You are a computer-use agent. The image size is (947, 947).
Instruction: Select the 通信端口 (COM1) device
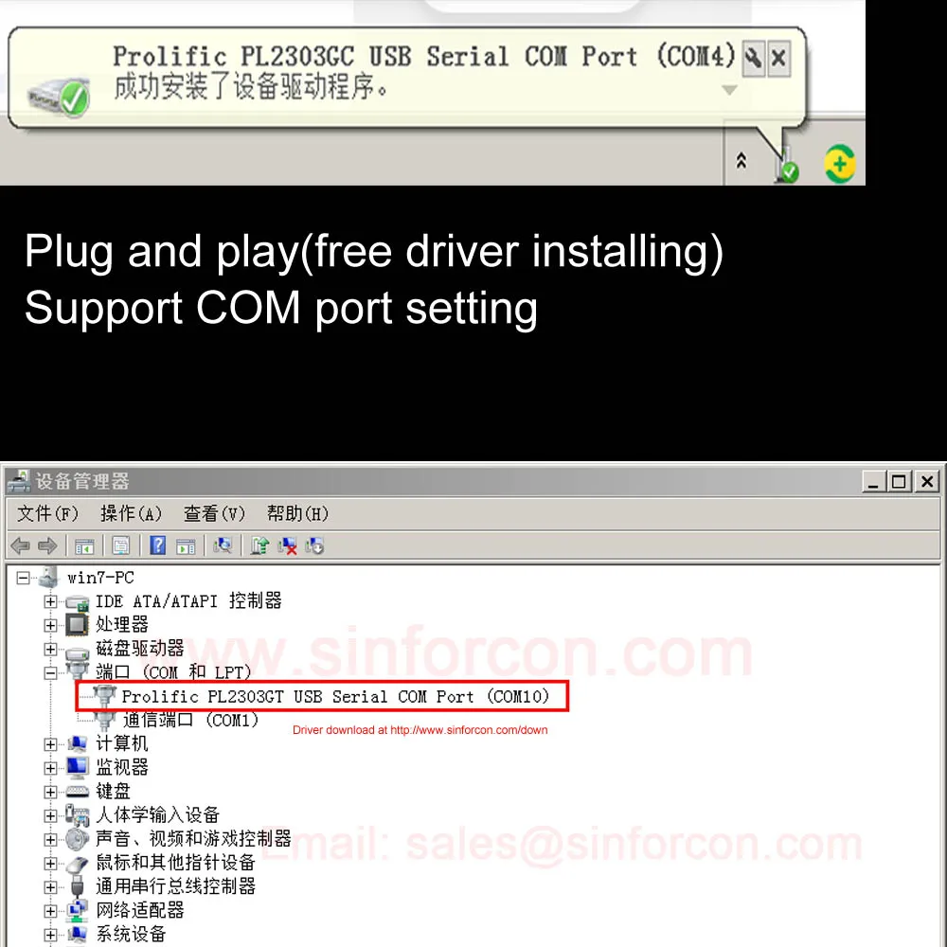(x=191, y=720)
